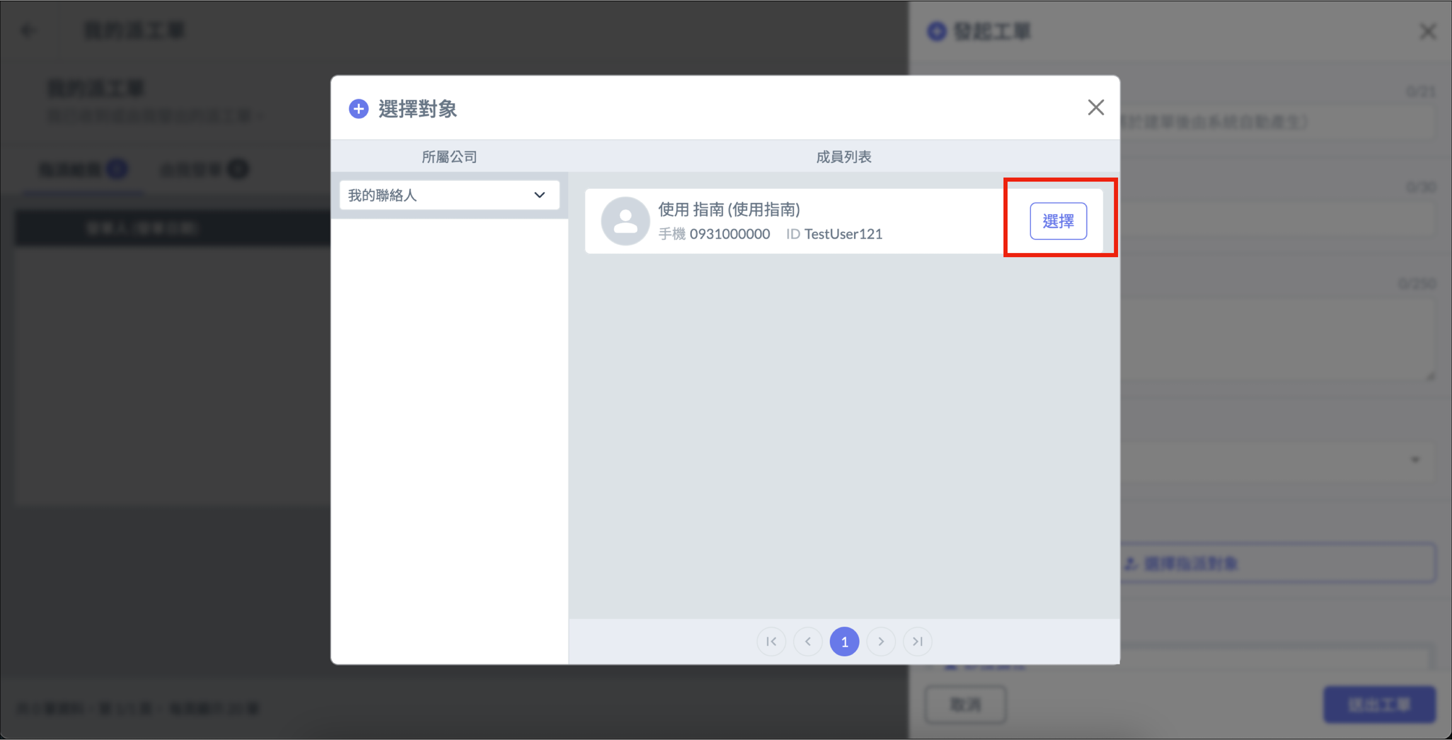Click the 所屬公司 column header
This screenshot has width=1452, height=740.
click(449, 157)
